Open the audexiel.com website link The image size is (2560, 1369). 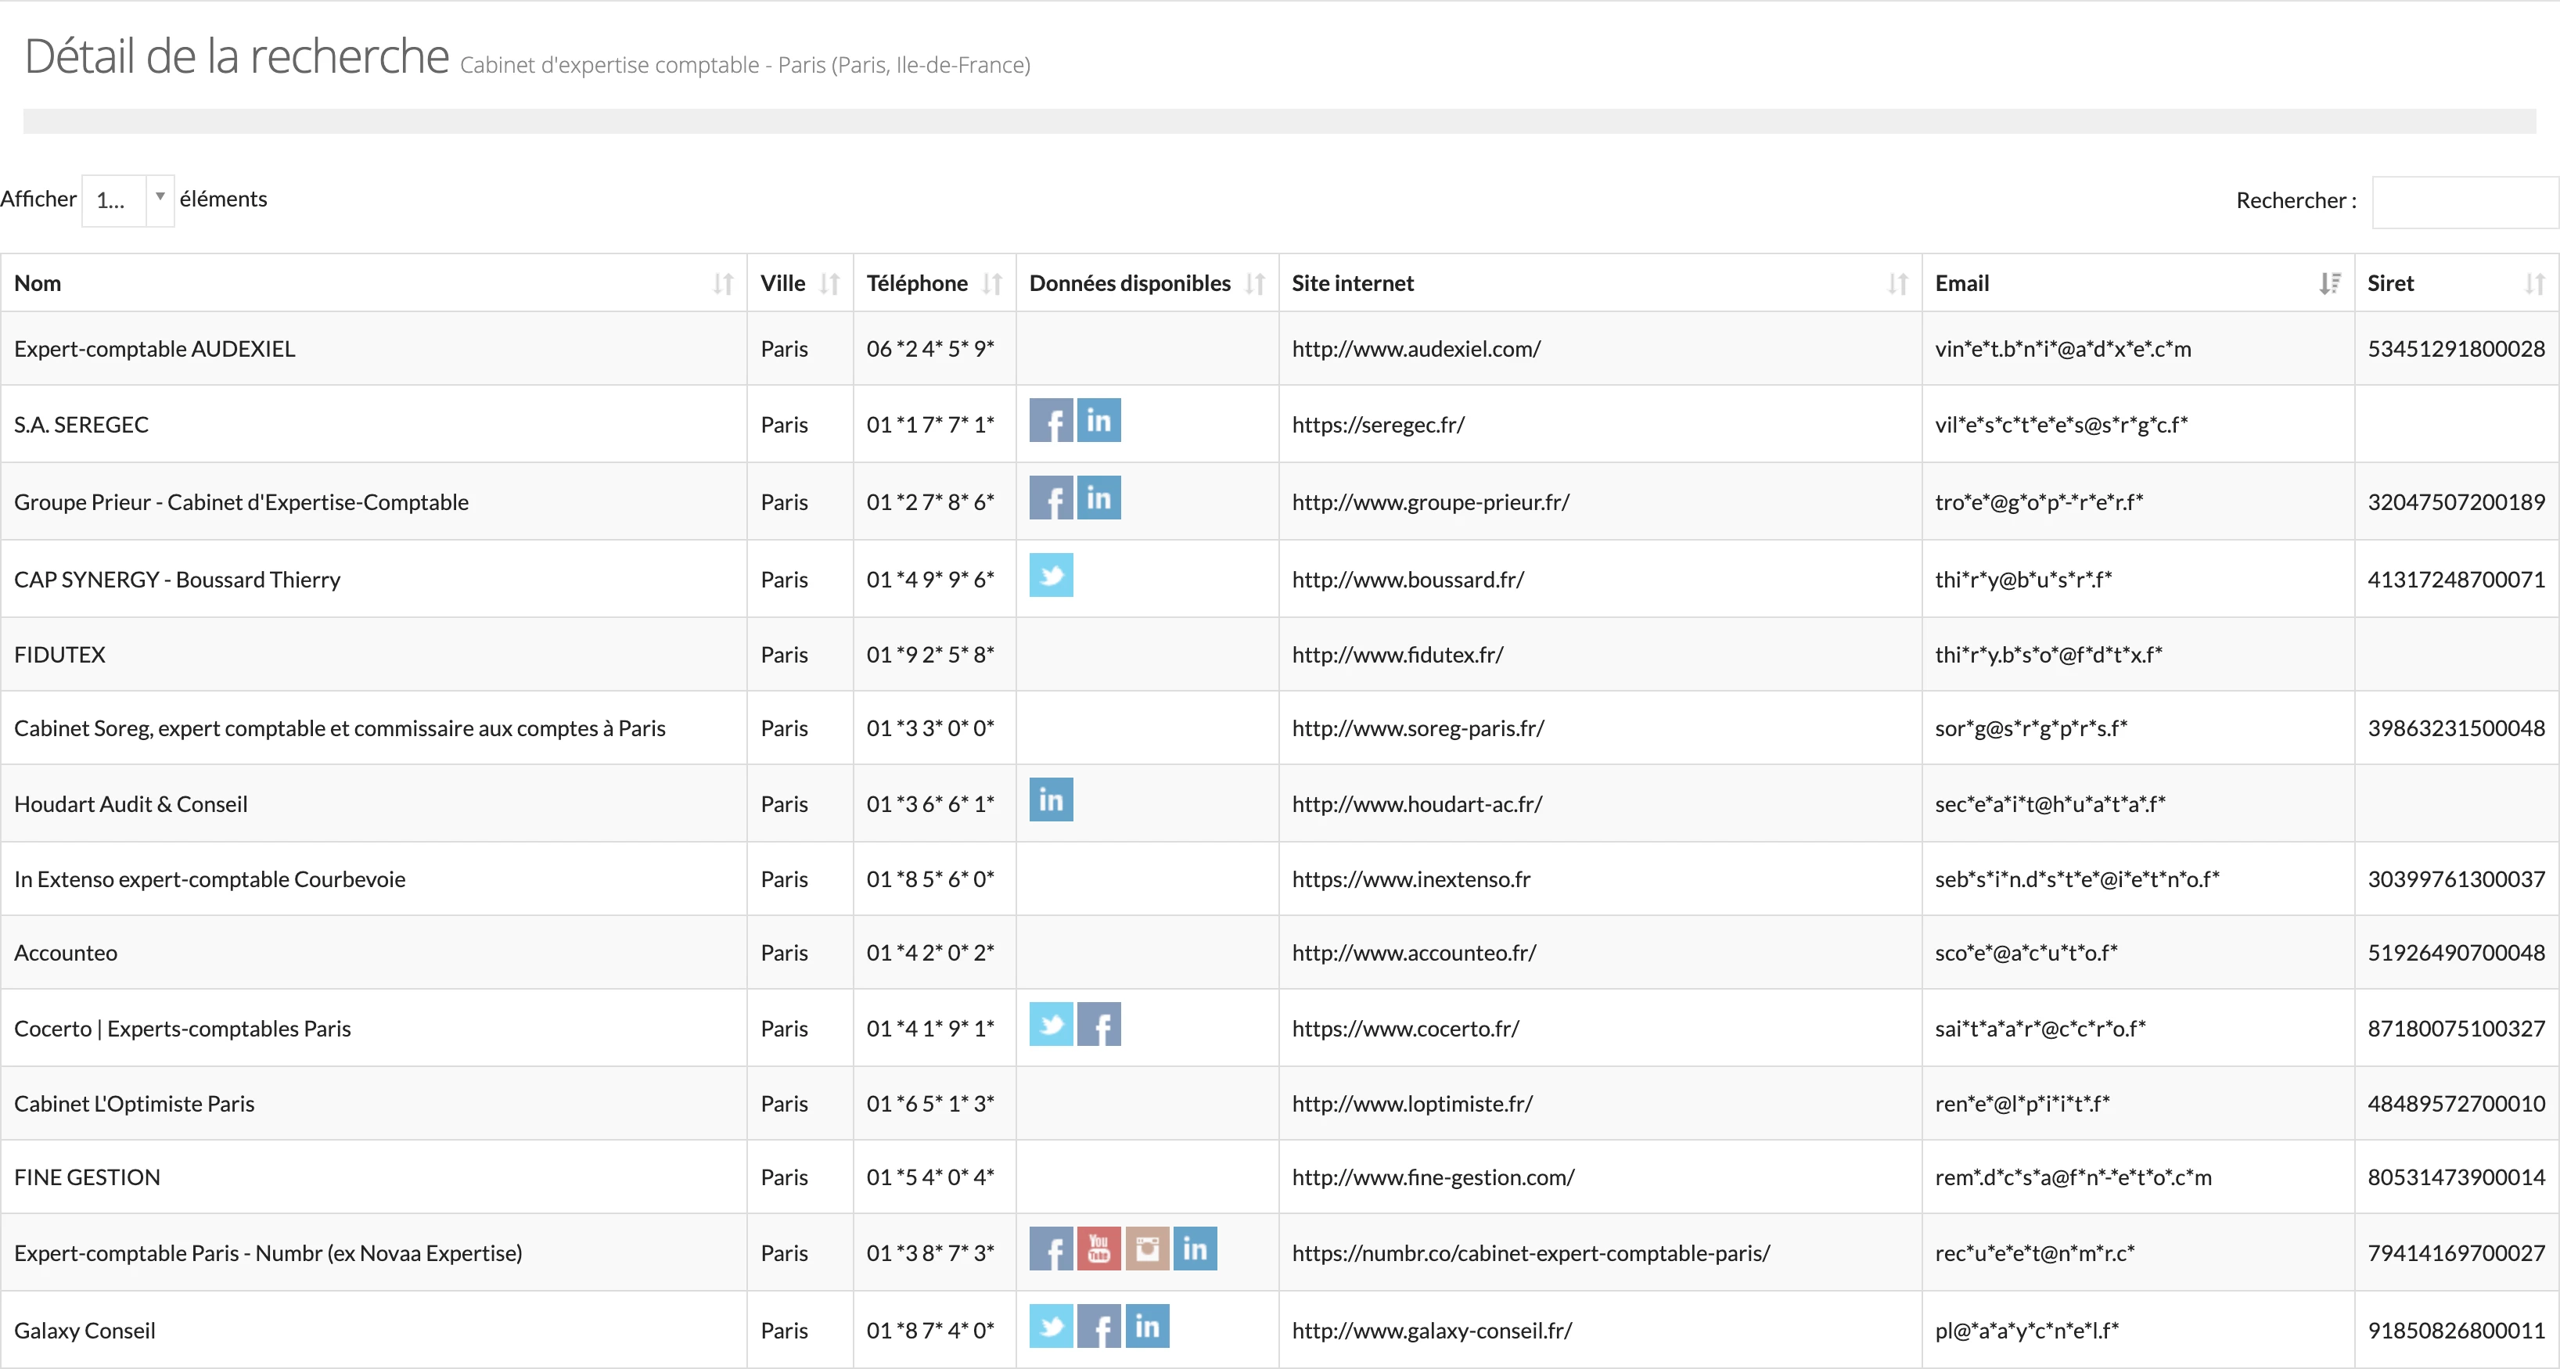(x=1416, y=349)
